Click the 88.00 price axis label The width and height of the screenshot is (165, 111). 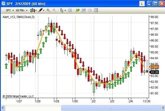click(154, 17)
